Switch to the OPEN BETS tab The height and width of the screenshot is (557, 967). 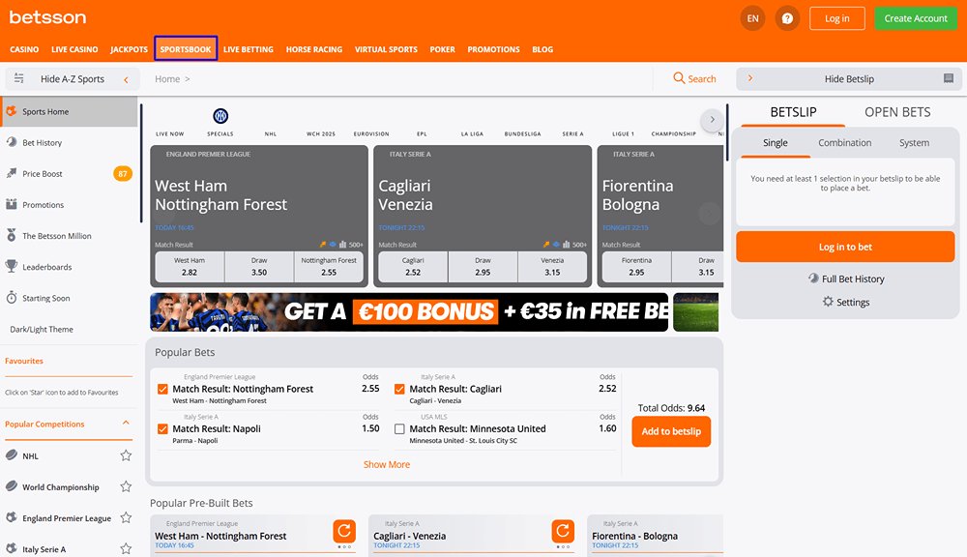pos(897,111)
